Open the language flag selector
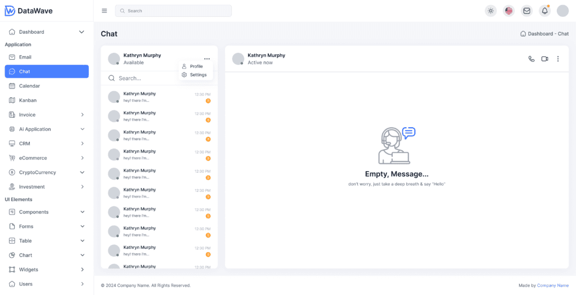576x295 pixels. coord(508,11)
